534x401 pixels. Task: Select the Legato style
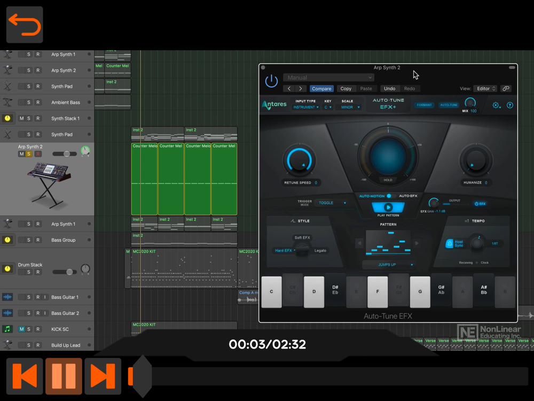coord(320,251)
